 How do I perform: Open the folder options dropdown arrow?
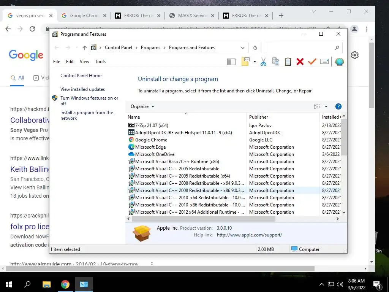(255, 62)
